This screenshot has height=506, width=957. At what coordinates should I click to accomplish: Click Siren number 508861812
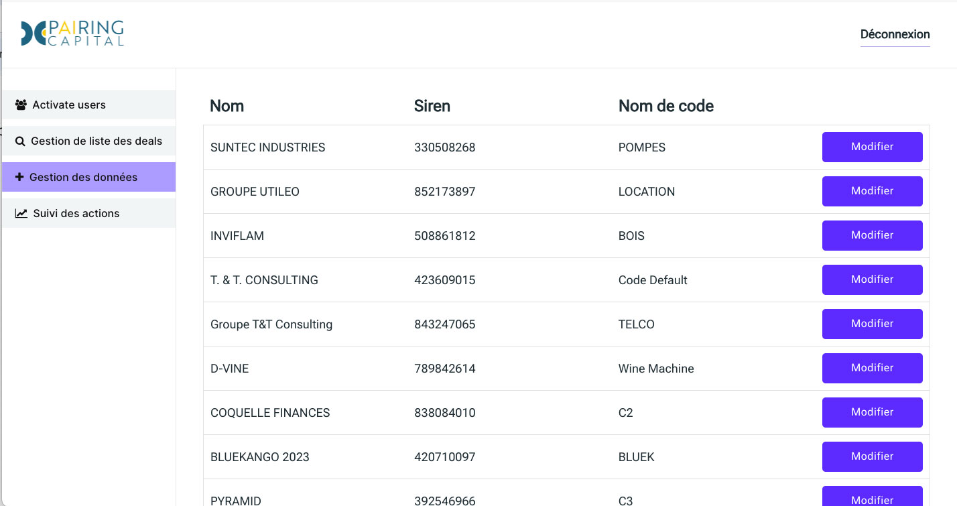pos(445,236)
